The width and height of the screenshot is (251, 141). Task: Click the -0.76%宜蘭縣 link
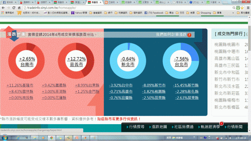tap(121, 98)
